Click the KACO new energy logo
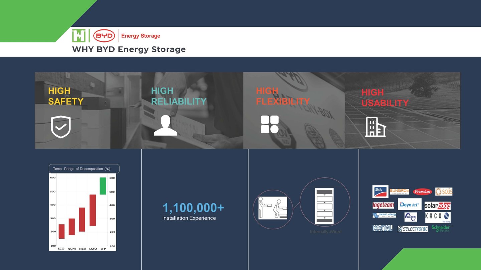The height and width of the screenshot is (270, 481). [438, 217]
